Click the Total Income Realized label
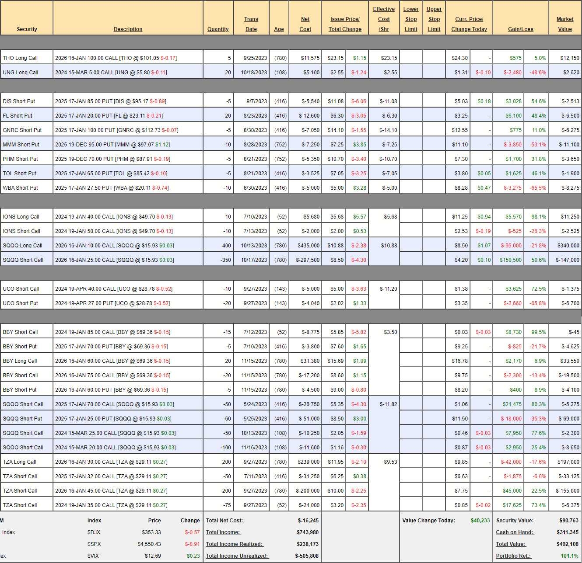The height and width of the screenshot is (563, 582). 234,544
